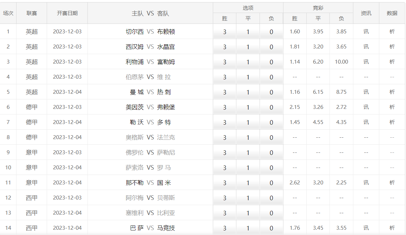Click away team 布赖顿

[x=166, y=32]
